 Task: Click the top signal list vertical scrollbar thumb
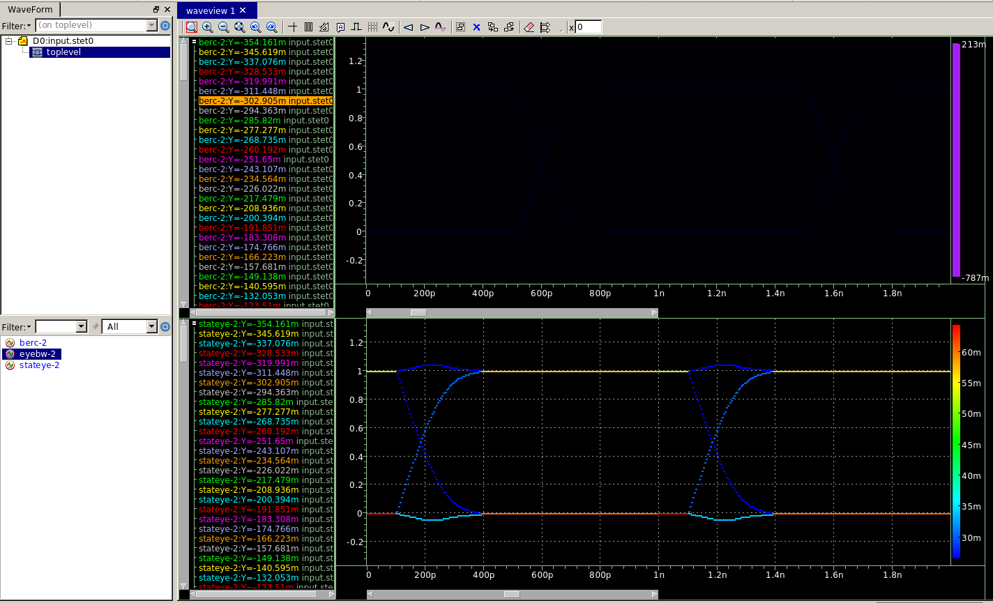click(x=184, y=63)
